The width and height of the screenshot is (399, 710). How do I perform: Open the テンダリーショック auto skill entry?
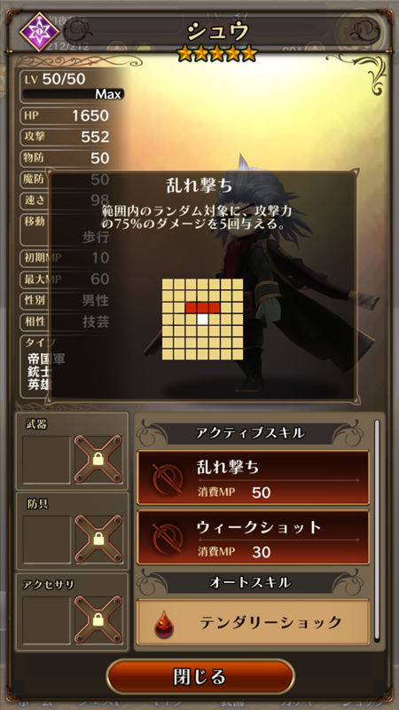(253, 623)
